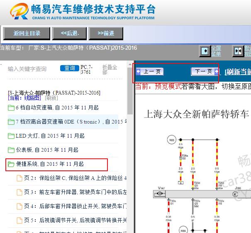Click the page icon for 页 2
This screenshot has height=233, width=251.
19,178
